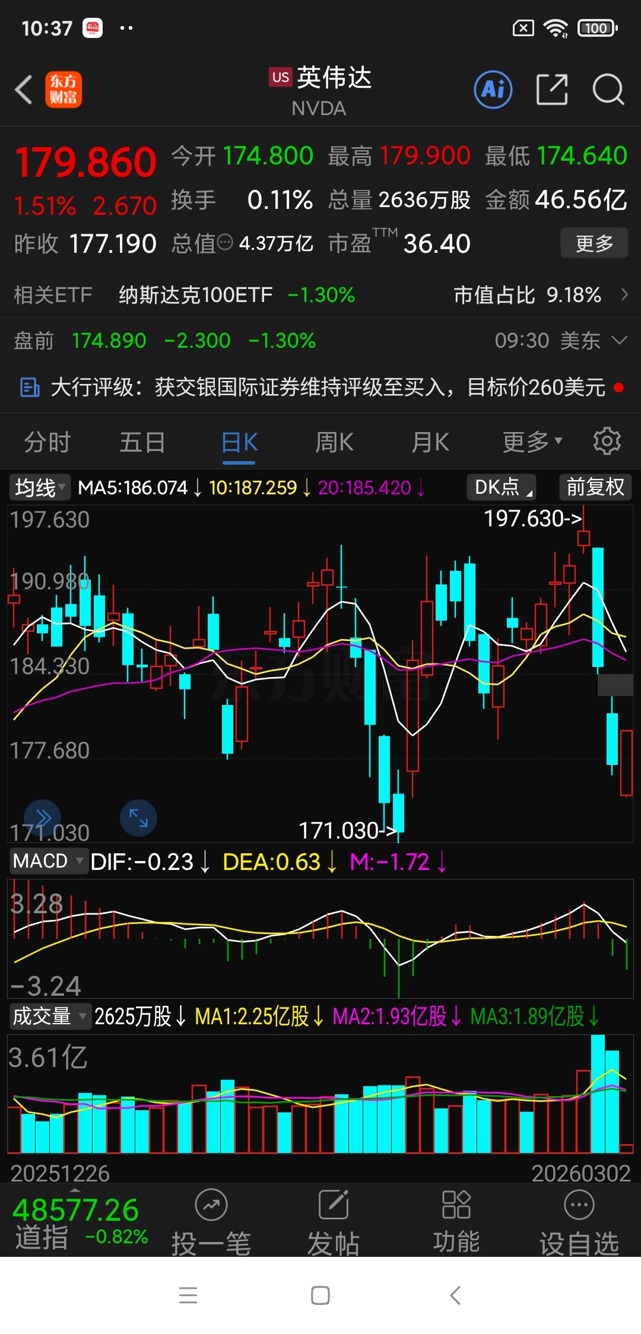Tap the 英伟达 NVDA stock title
The image size is (641, 1334).
point(321,90)
